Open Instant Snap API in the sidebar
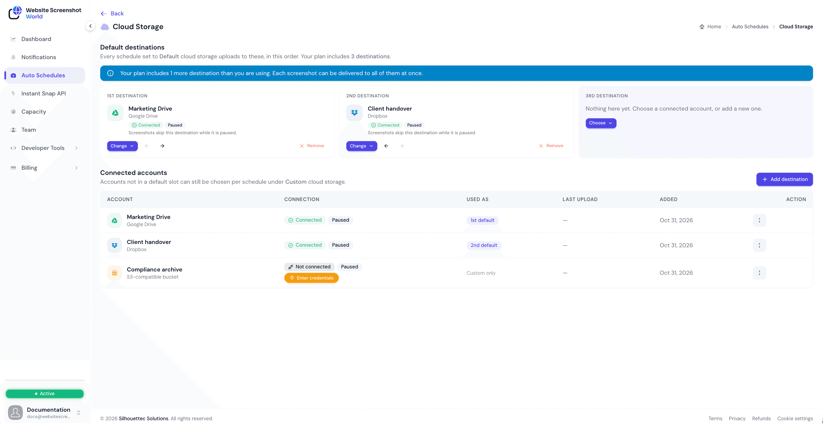823x423 pixels. pos(45,93)
